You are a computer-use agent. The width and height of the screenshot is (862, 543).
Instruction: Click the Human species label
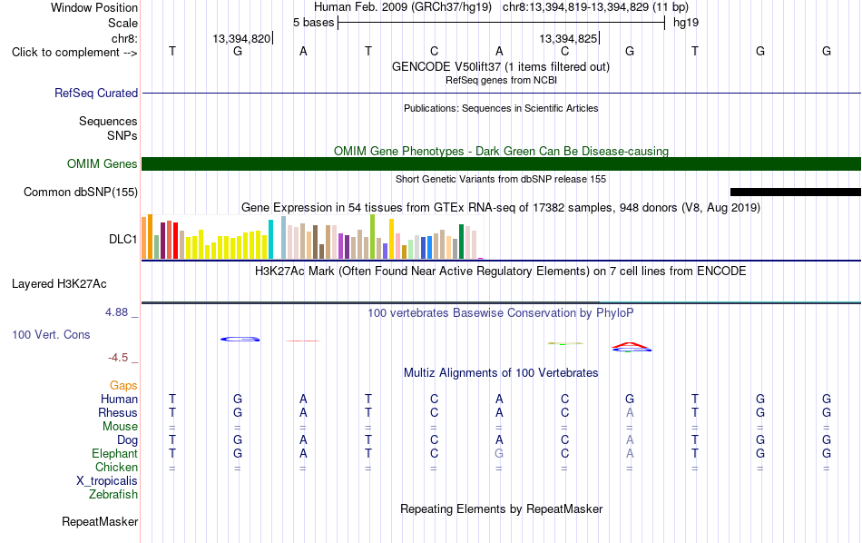119,399
